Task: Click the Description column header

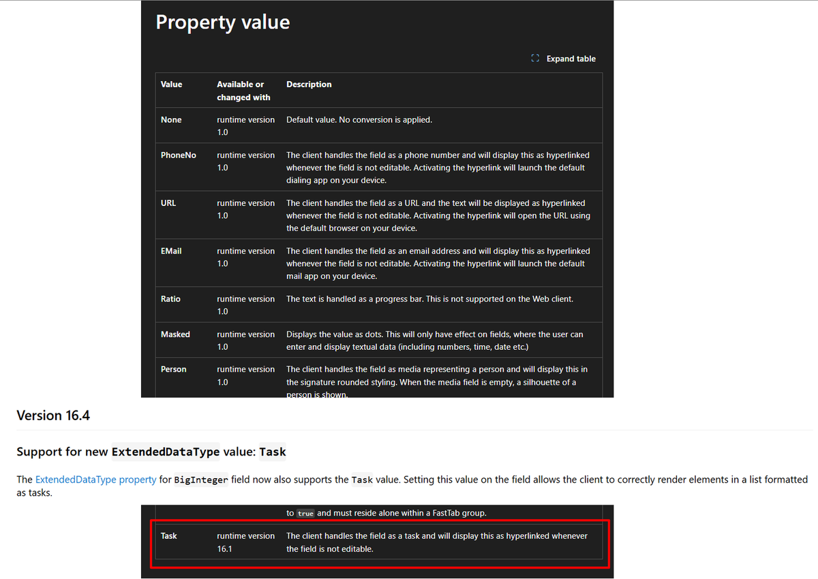Action: (x=309, y=85)
